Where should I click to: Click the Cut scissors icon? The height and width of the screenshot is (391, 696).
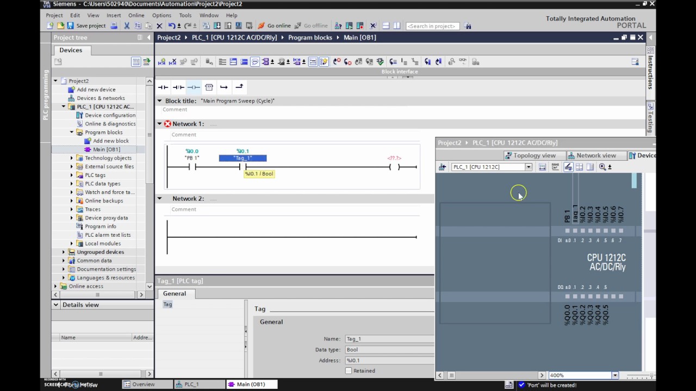point(127,26)
